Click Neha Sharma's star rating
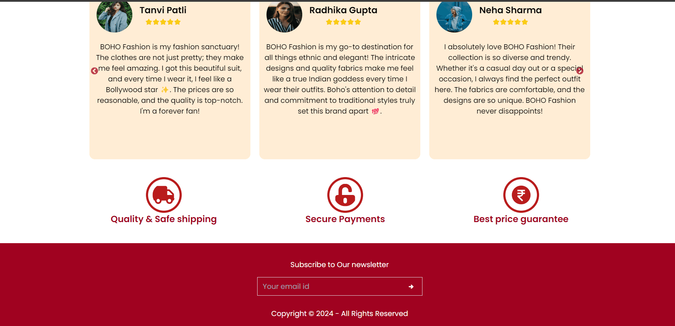This screenshot has width=675, height=326. pyautogui.click(x=510, y=22)
